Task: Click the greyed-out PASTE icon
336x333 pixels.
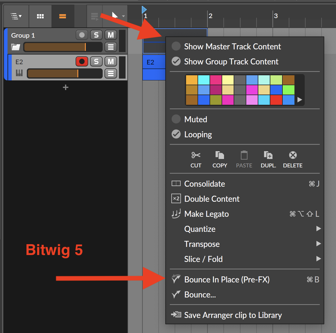Action: click(244, 160)
